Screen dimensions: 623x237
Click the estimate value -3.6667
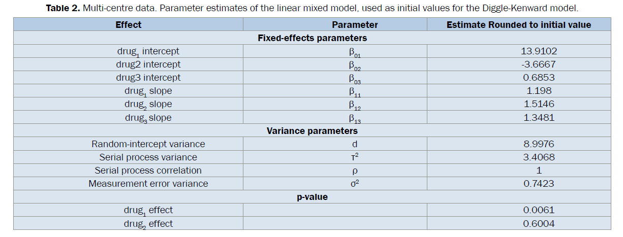[x=538, y=64]
